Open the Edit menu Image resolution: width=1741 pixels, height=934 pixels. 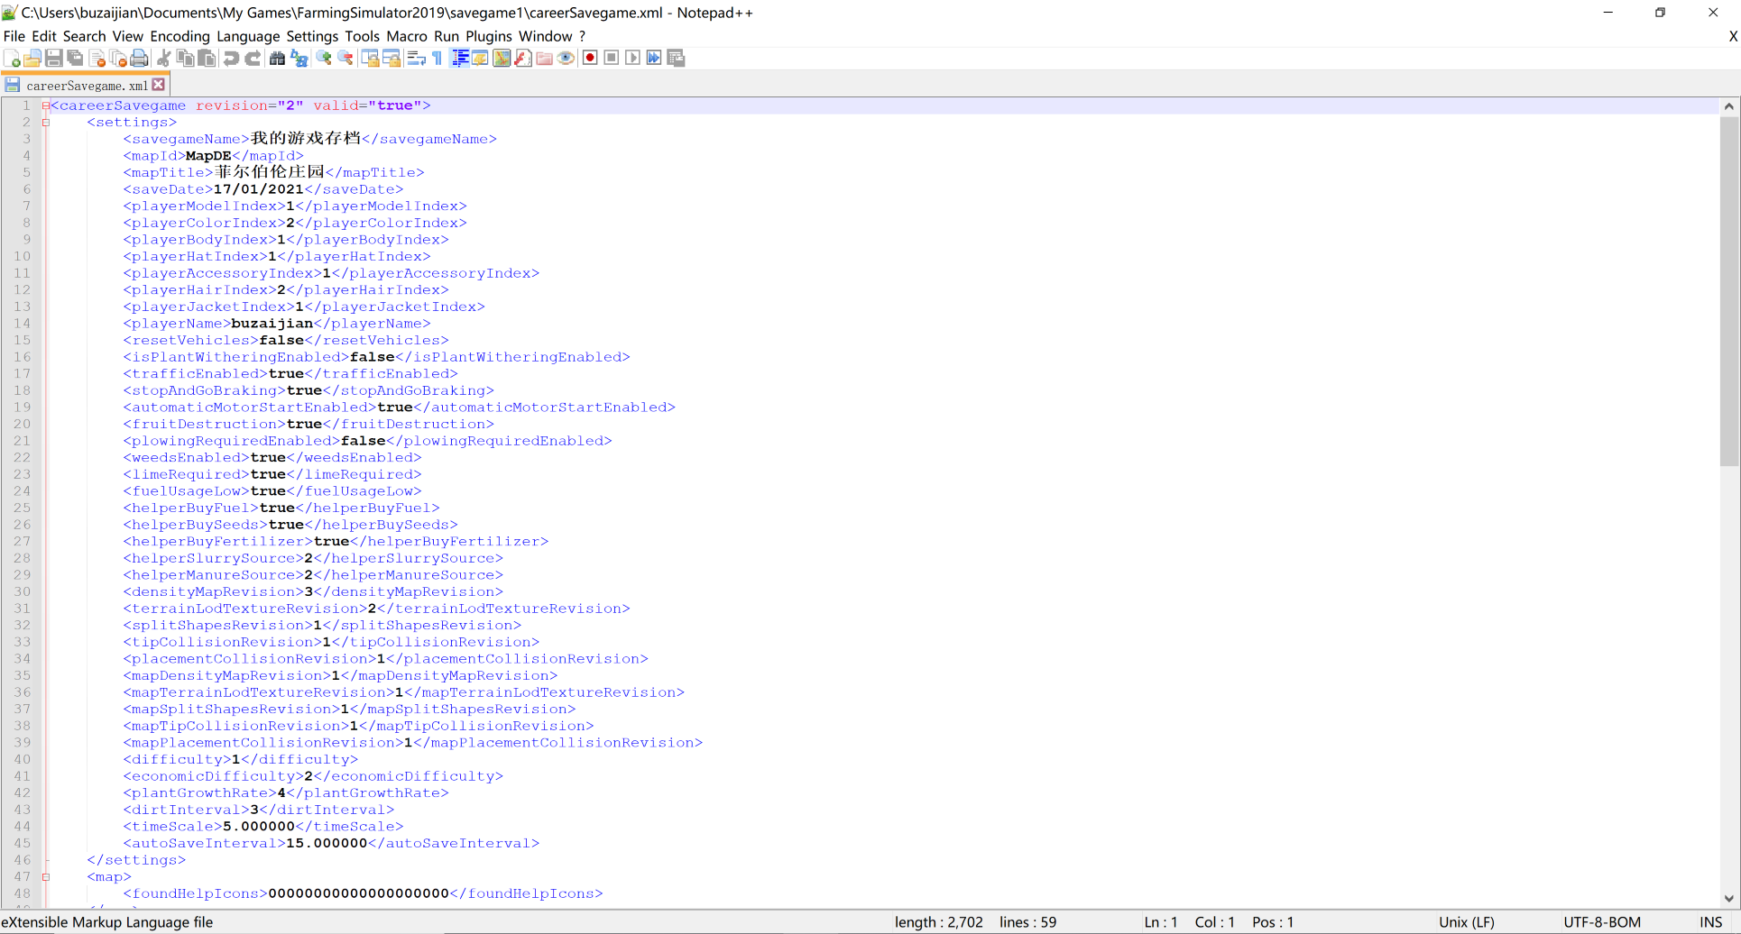click(44, 36)
